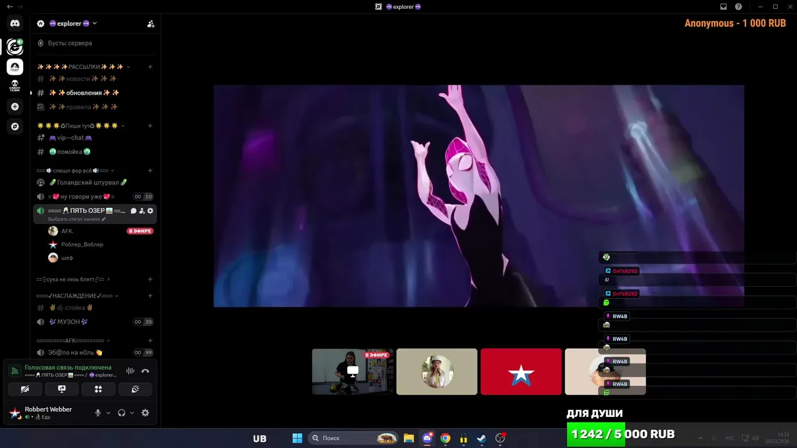Open File Explorer from taskbar
The width and height of the screenshot is (797, 448).
(408, 438)
